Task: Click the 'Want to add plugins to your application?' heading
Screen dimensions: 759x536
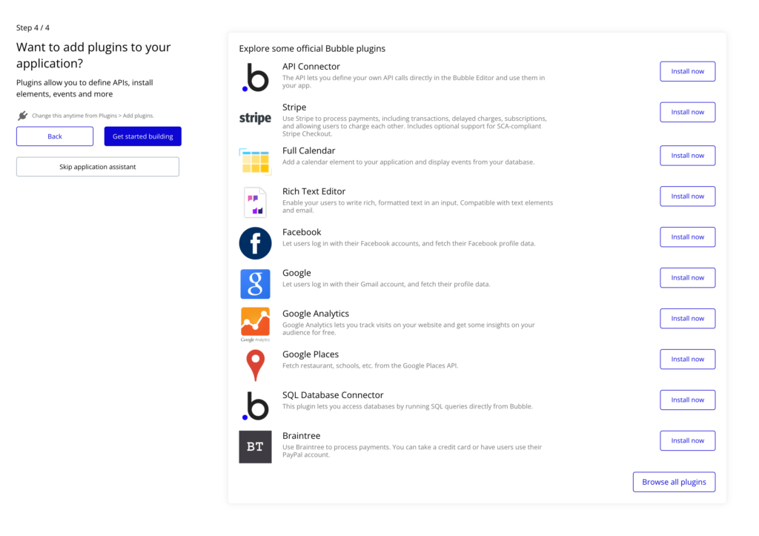Action: 93,55
